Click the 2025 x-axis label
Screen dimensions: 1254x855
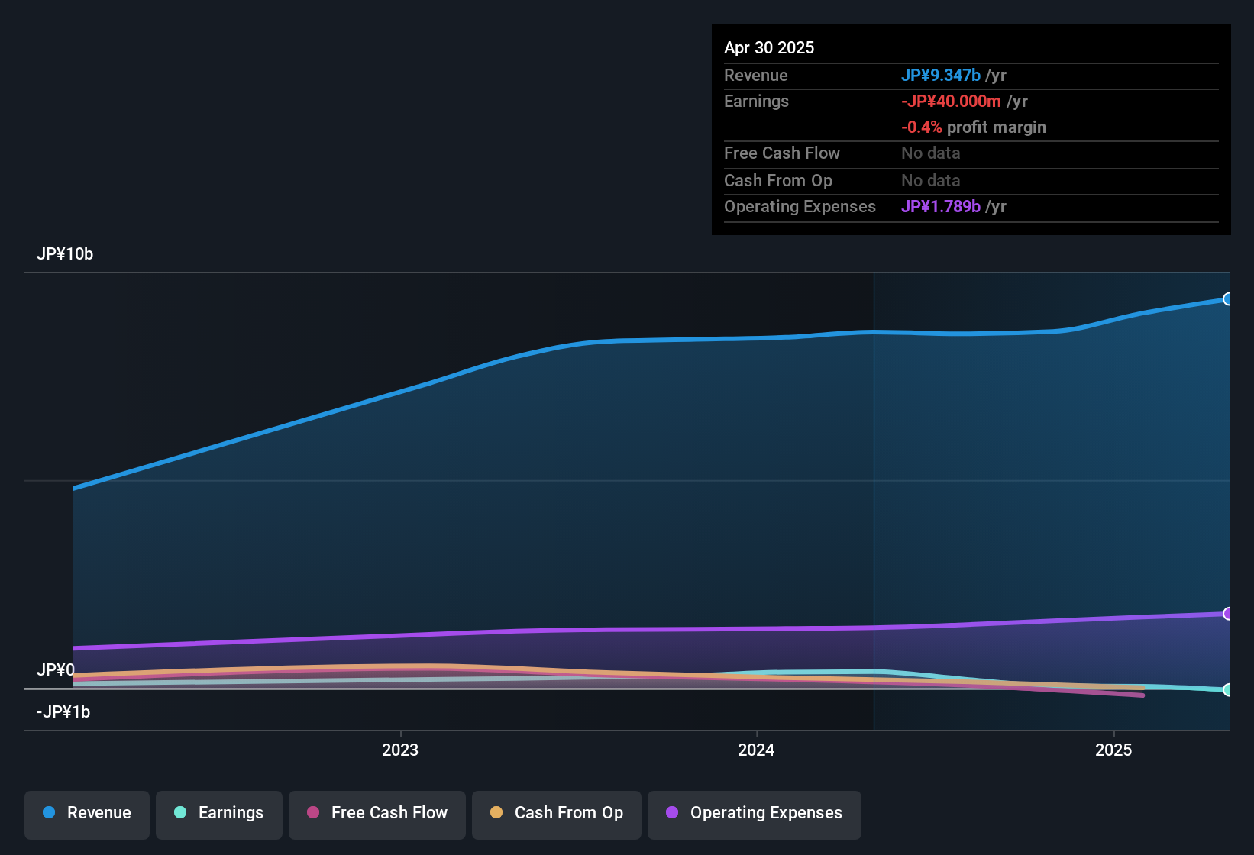coord(1113,750)
